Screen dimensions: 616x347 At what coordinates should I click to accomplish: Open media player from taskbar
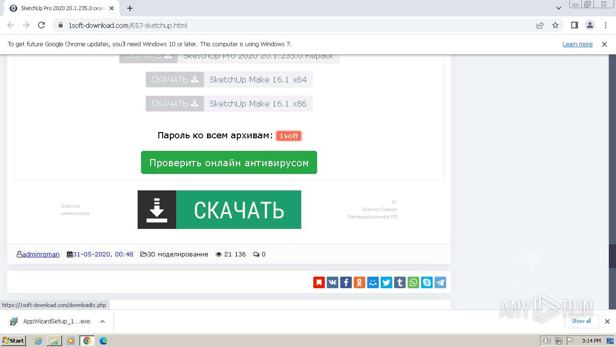[71, 341]
